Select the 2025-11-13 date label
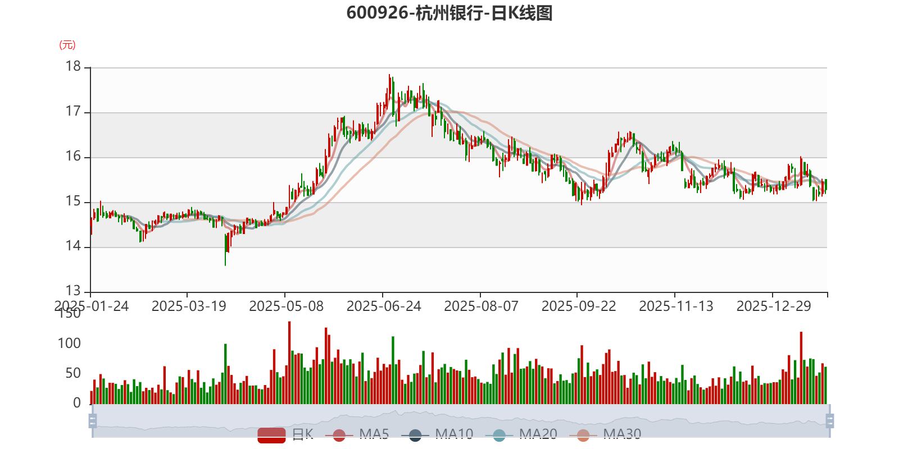899x449 pixels. tap(676, 306)
